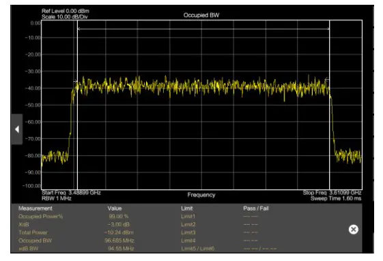This screenshot has width=383, height=261.
Task: Select the xdB BW measurement label
Action: [x=29, y=249]
